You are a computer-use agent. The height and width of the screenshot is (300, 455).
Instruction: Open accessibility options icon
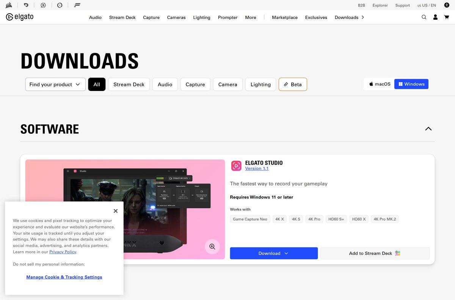[x=447, y=5]
